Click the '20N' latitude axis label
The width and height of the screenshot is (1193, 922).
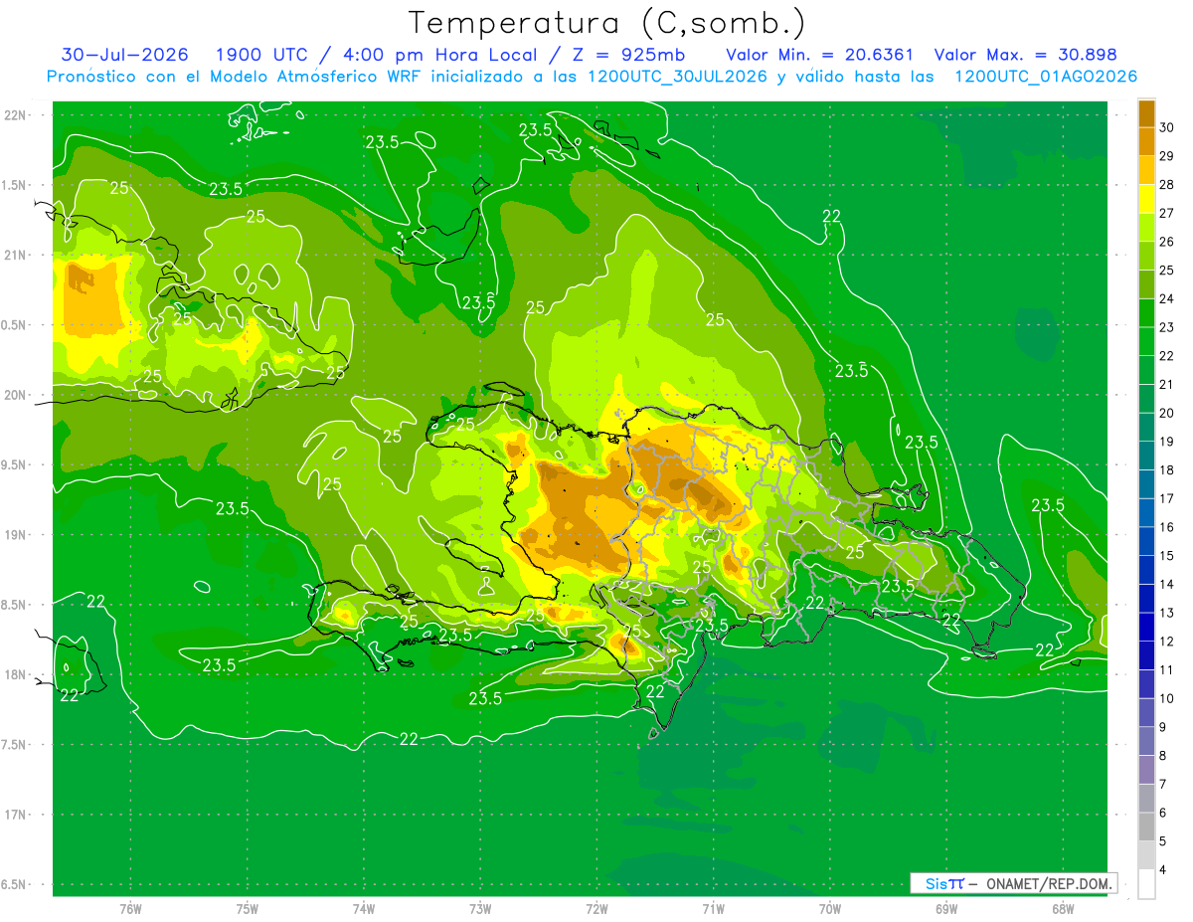(17, 395)
